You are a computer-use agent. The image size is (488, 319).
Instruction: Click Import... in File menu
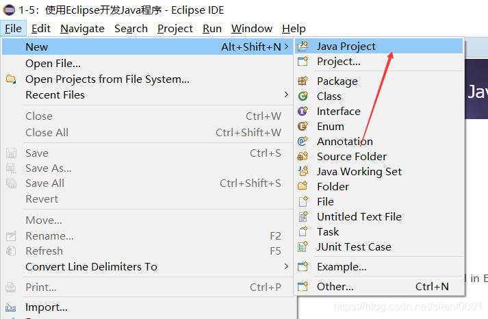click(147, 307)
